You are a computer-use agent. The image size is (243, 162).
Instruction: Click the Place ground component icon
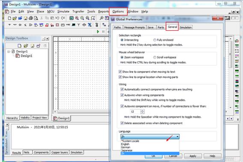click(x=9, y=25)
